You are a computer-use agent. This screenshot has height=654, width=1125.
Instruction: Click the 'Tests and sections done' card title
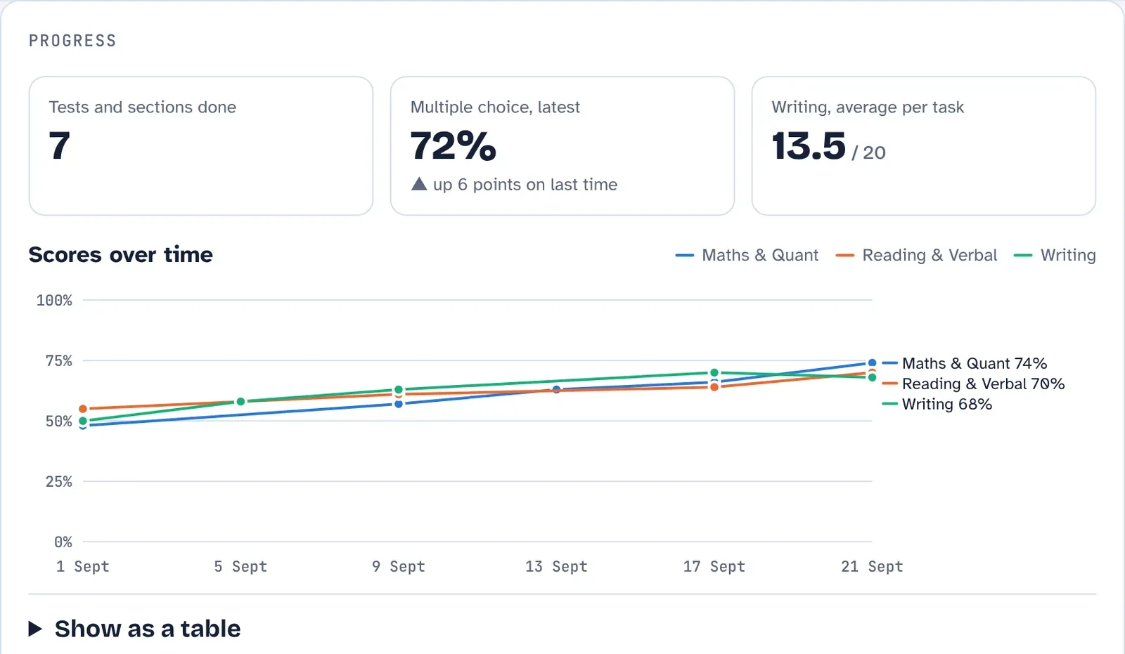(x=142, y=107)
